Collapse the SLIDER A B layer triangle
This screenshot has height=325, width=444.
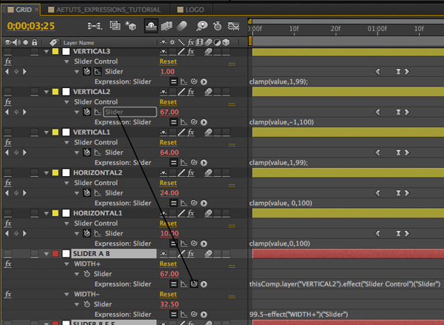[46, 254]
